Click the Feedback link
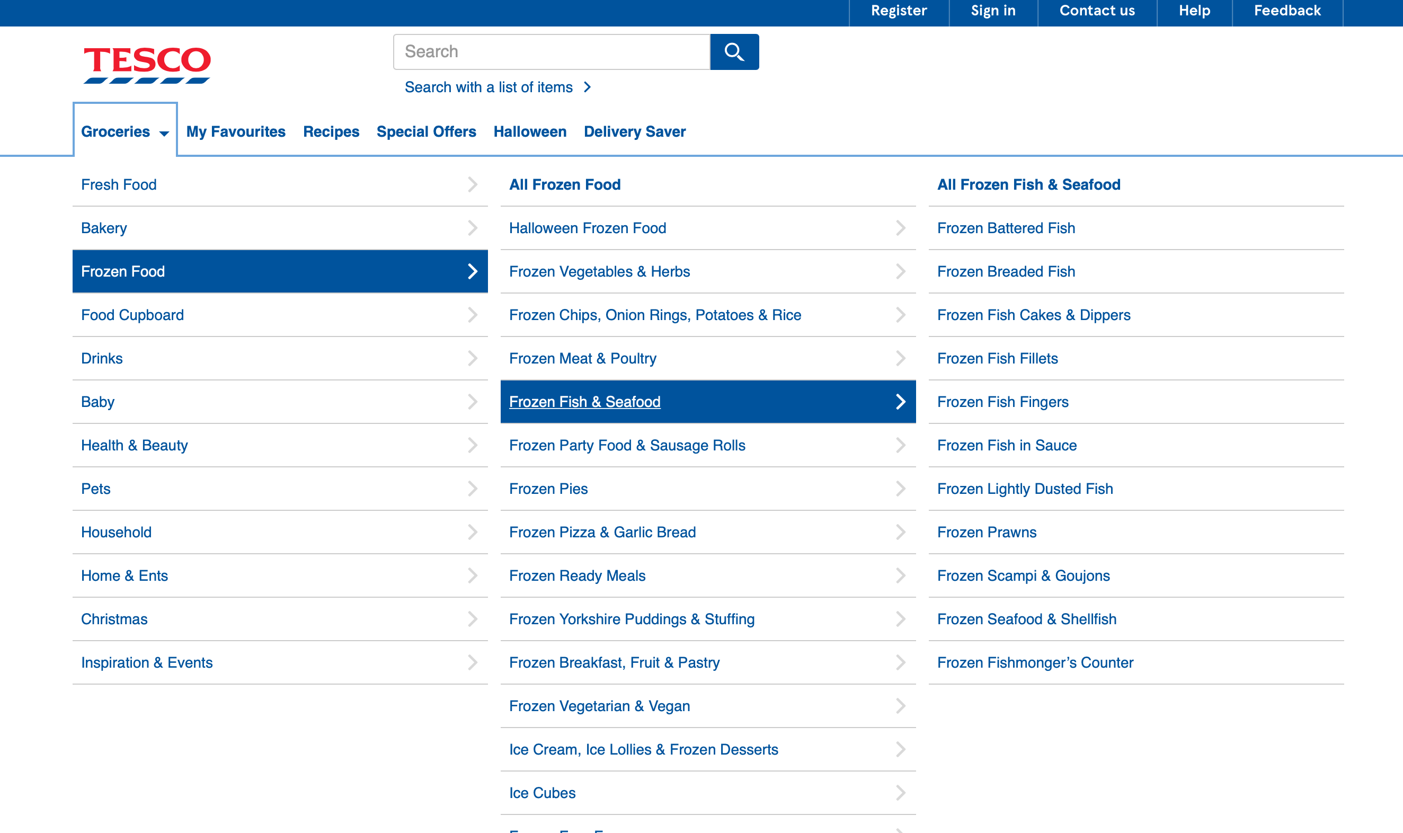Screen dimensions: 1403x833 pyautogui.click(x=1287, y=11)
